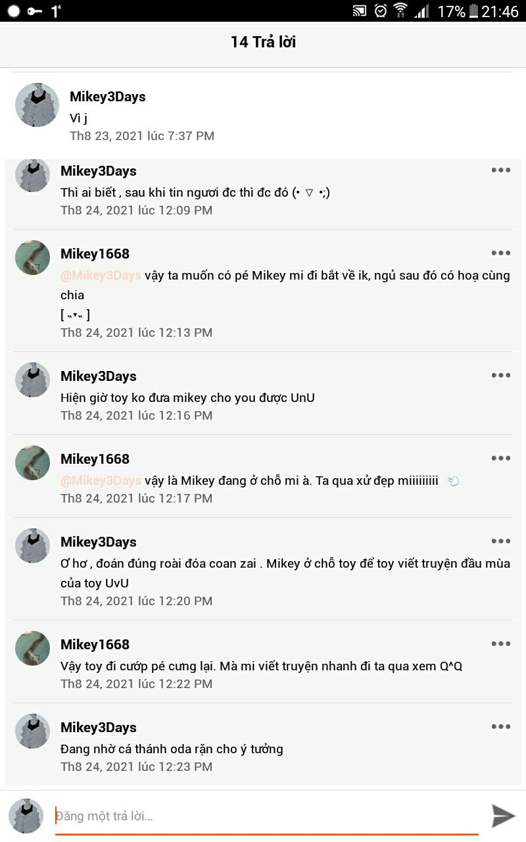Tap Mikey1668's avatar on the 12:17 PM reply
This screenshot has height=842, width=526.
coord(33,462)
